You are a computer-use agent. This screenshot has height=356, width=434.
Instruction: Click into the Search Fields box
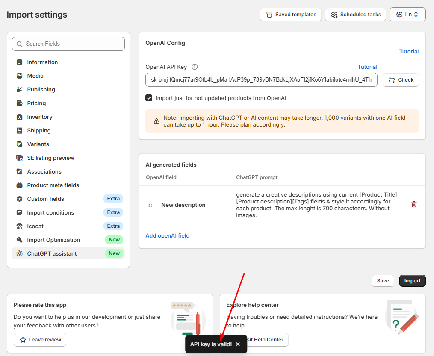(68, 44)
